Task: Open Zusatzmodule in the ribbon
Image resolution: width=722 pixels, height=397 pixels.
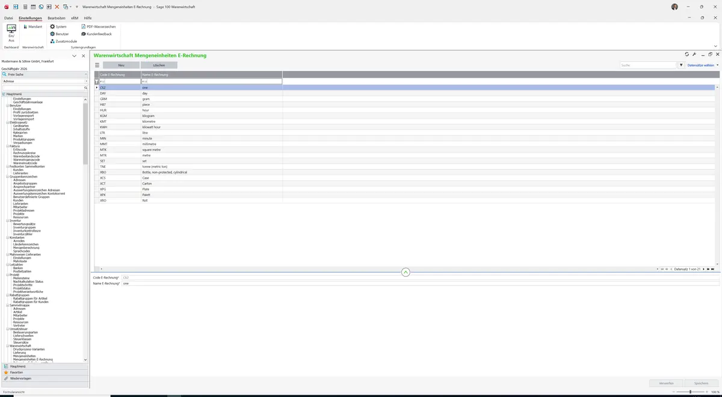Action: point(63,41)
